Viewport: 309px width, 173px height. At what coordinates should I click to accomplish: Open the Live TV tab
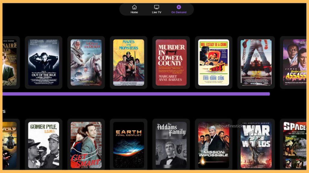coord(156,9)
